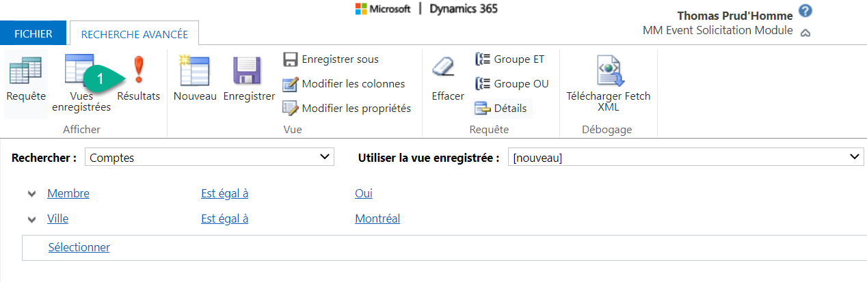Image resolution: width=867 pixels, height=282 pixels.
Task: Expand the Ville row options chevron
Action: point(31,219)
